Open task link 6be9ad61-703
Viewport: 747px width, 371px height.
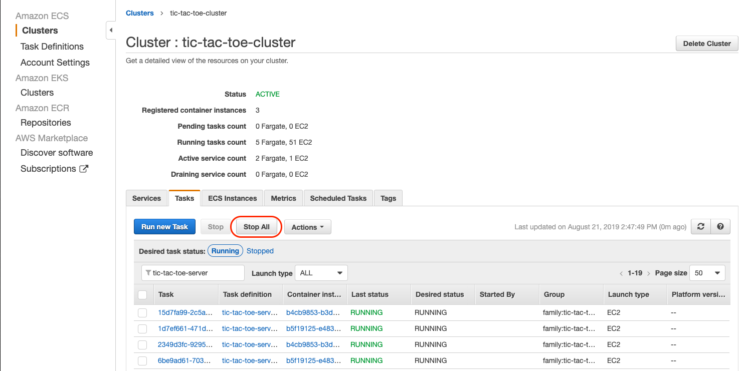tap(185, 360)
